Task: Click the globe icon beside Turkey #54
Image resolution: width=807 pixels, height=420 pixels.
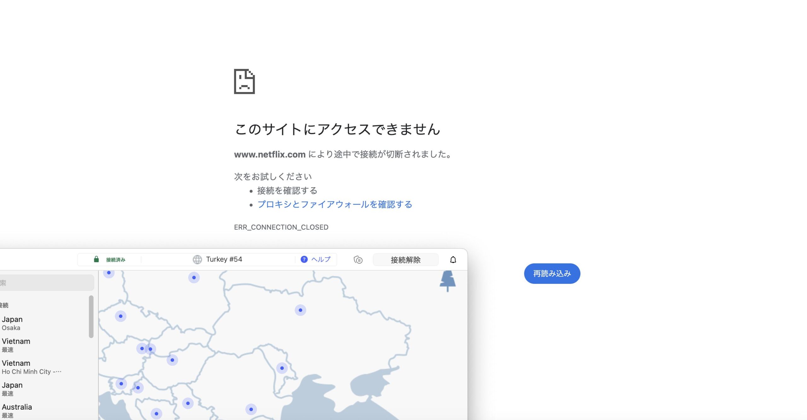Action: point(197,259)
